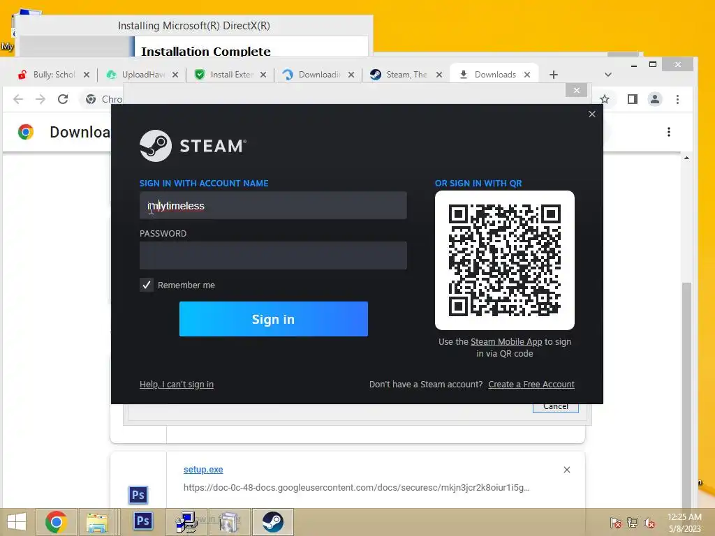Reload the Chrome page
The image size is (715, 536).
63,99
